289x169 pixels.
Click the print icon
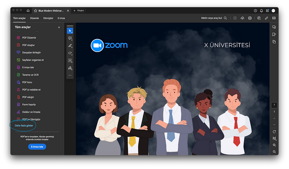click(250, 18)
